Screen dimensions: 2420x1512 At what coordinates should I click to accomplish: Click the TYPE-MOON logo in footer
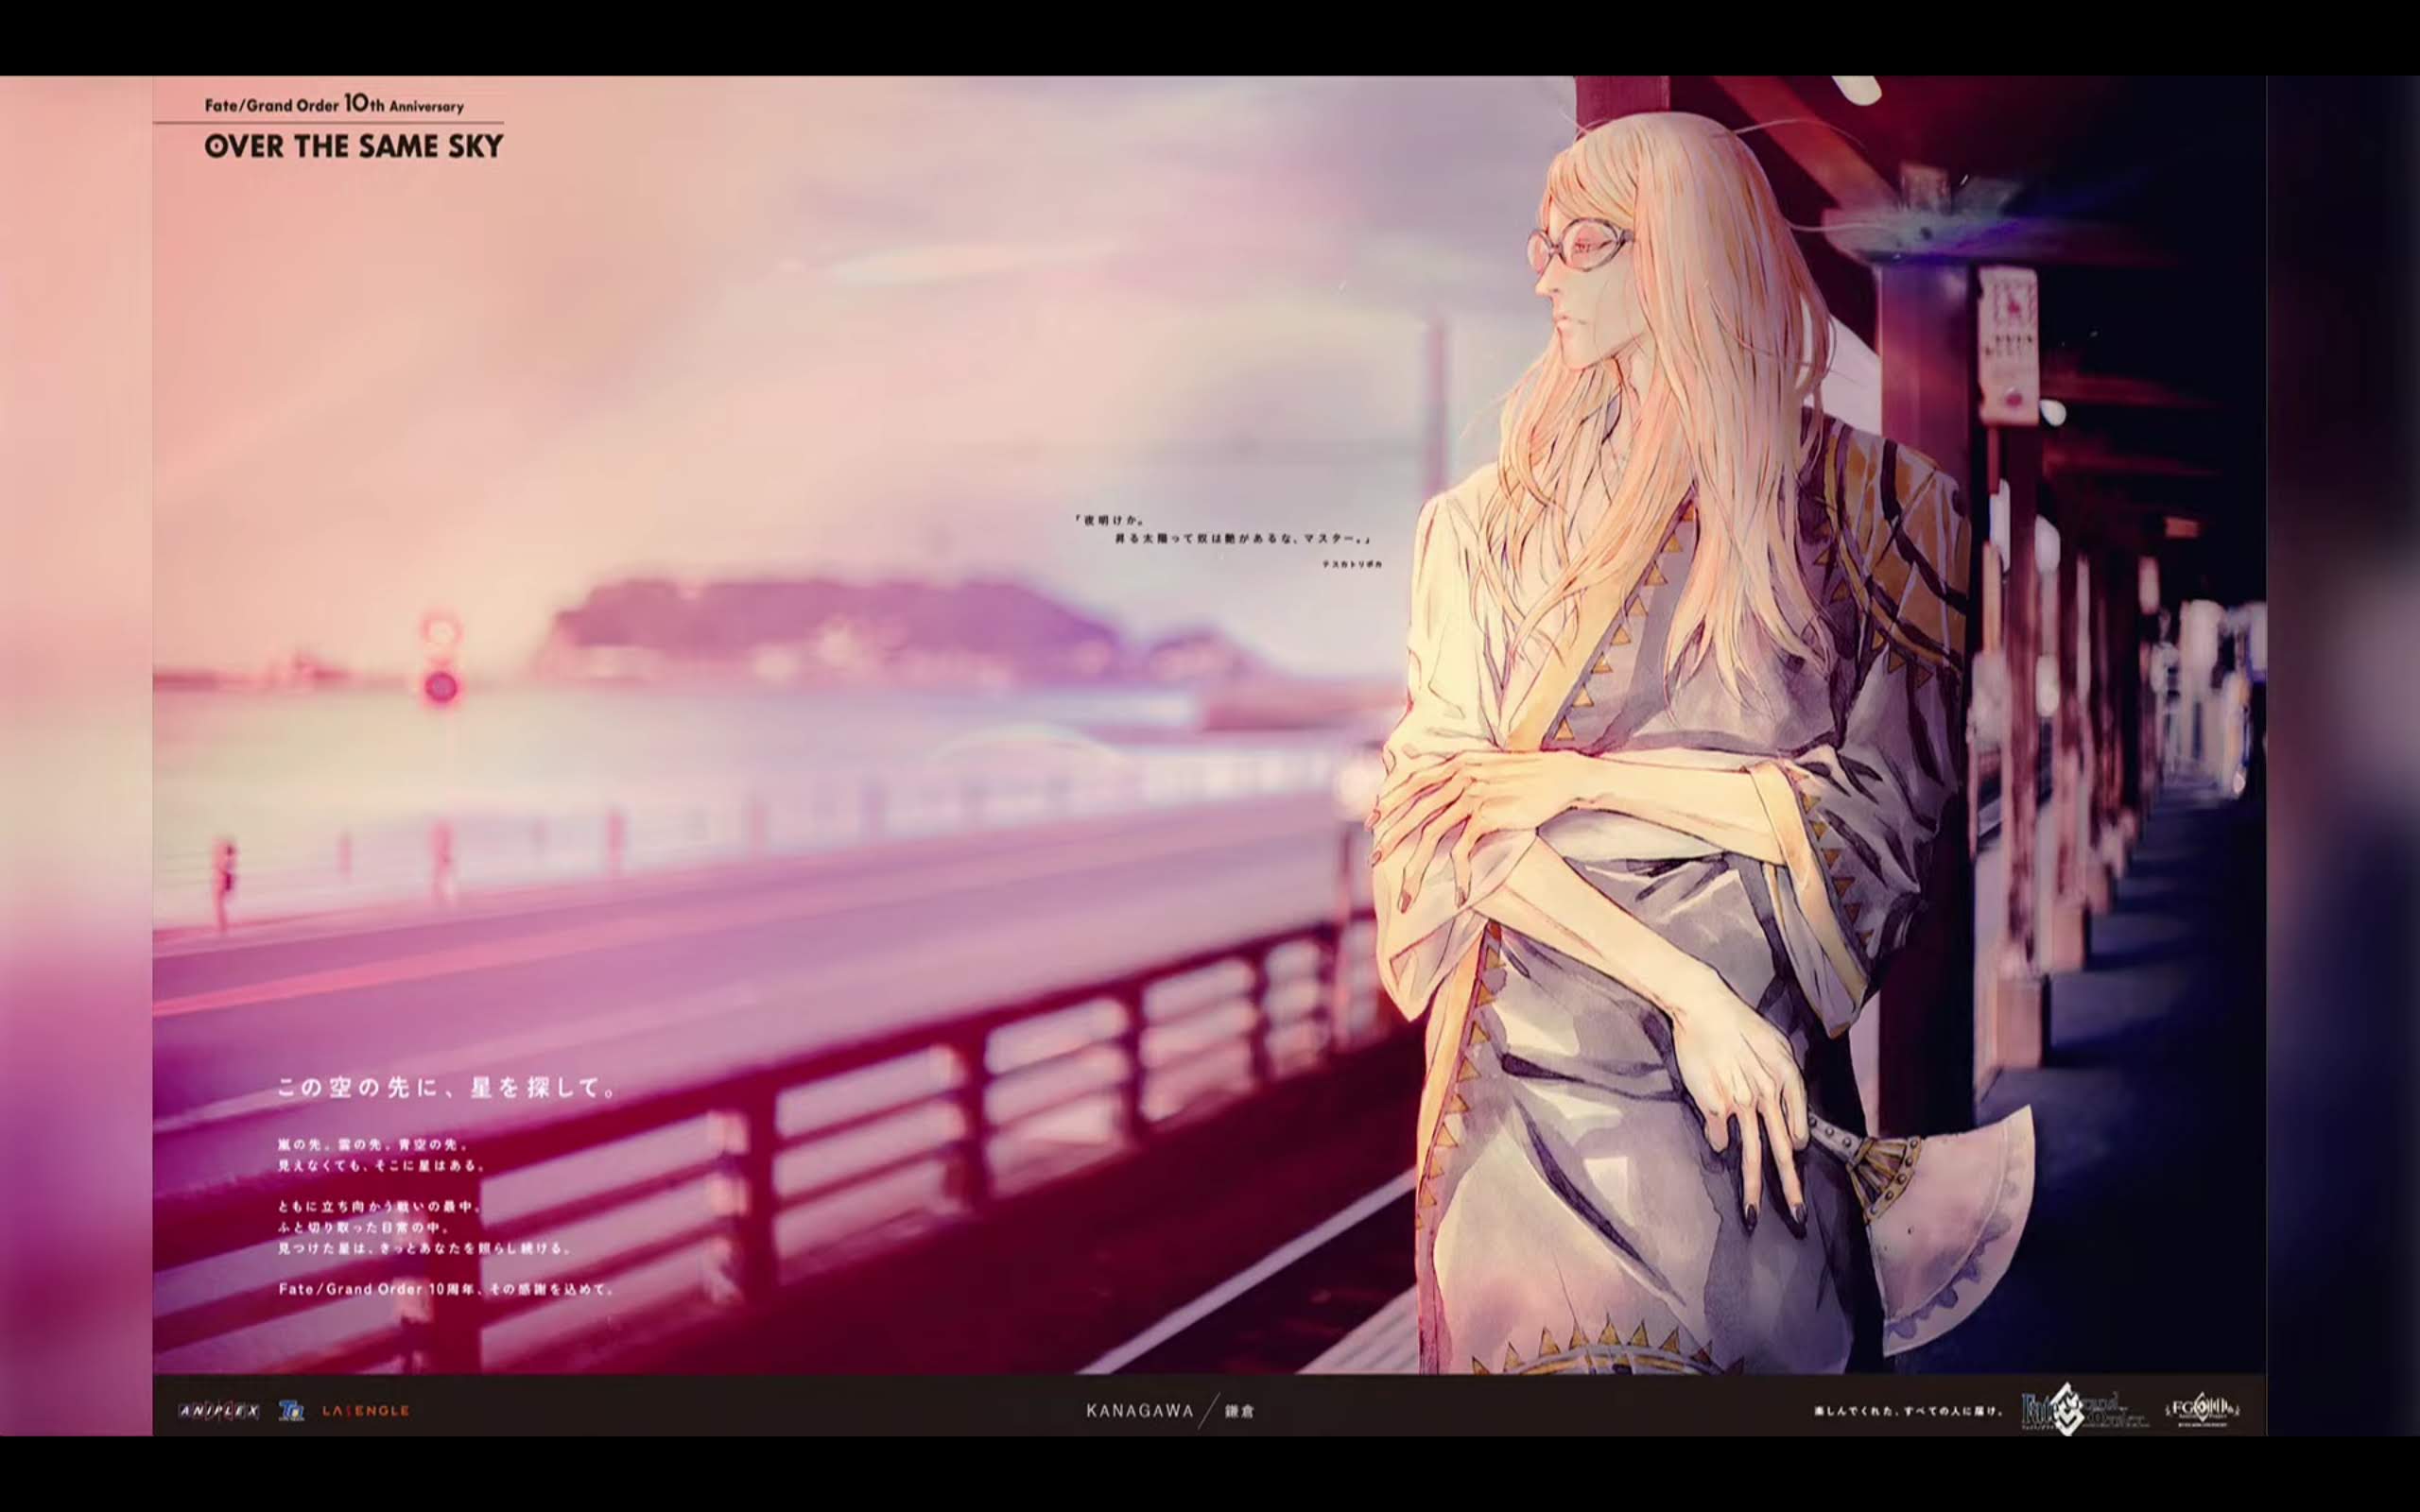coord(291,1411)
